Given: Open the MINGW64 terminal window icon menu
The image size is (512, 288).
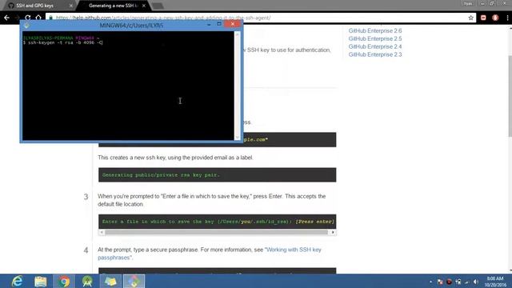Looking at the screenshot, I should tap(26, 25).
